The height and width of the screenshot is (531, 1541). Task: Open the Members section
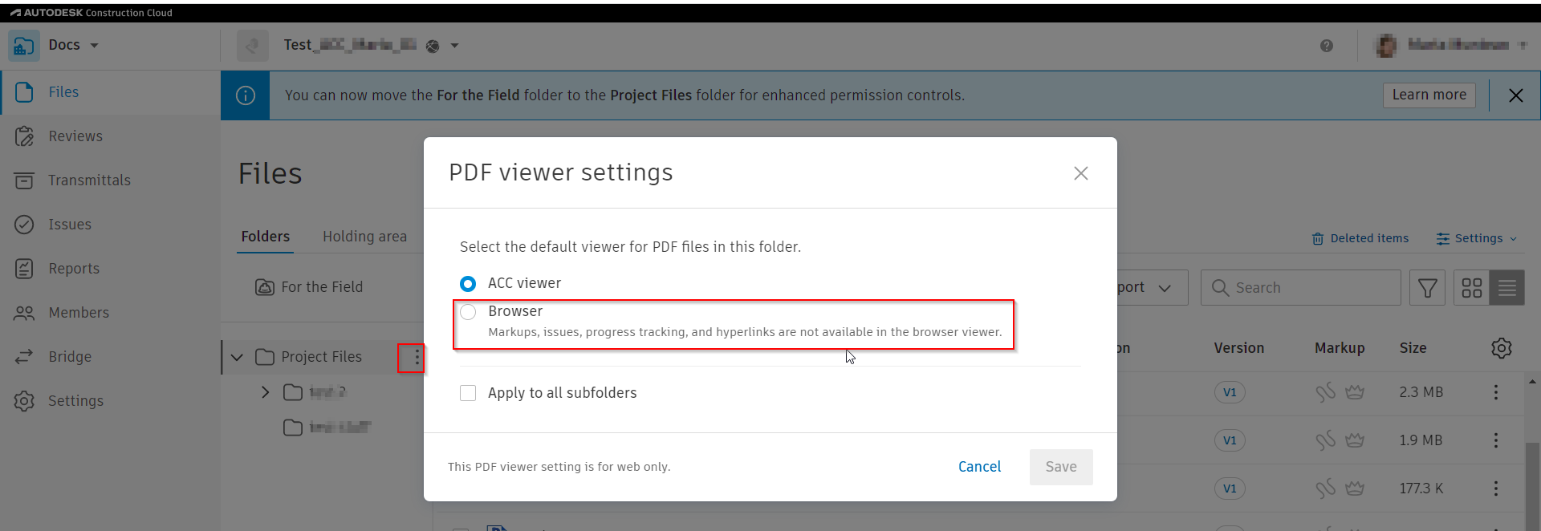[x=79, y=312]
